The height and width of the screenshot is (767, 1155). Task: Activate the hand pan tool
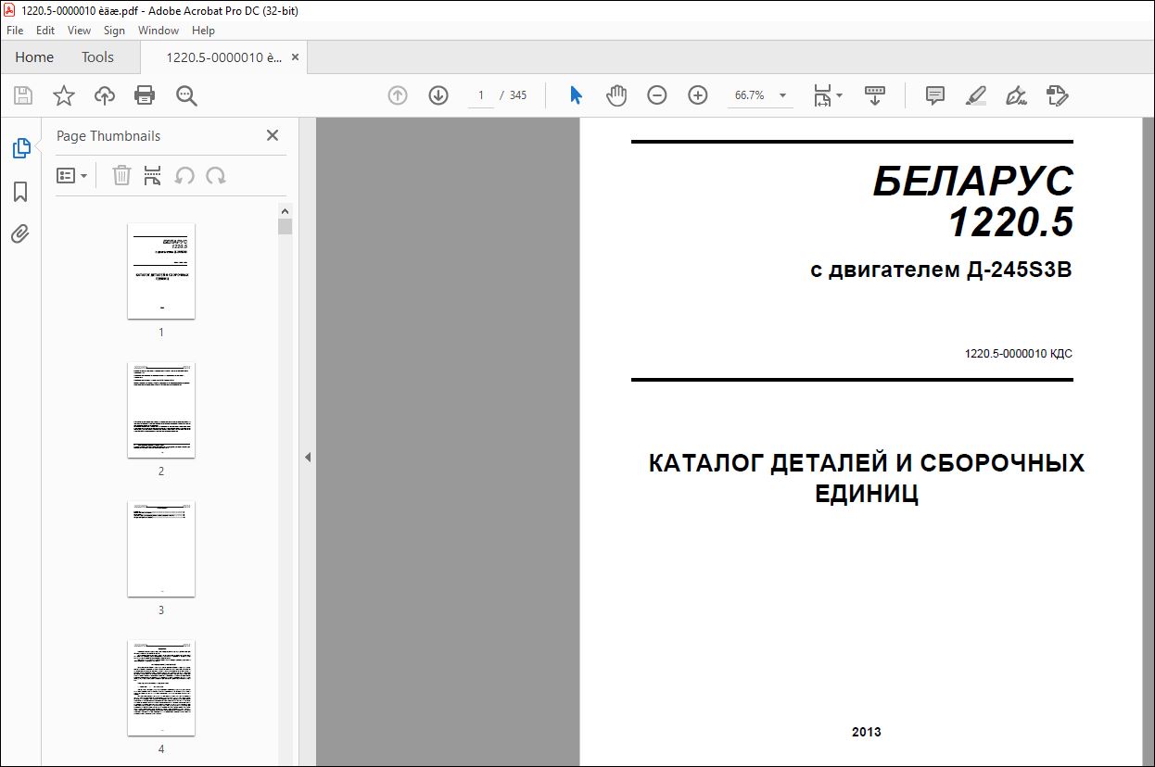coord(616,95)
